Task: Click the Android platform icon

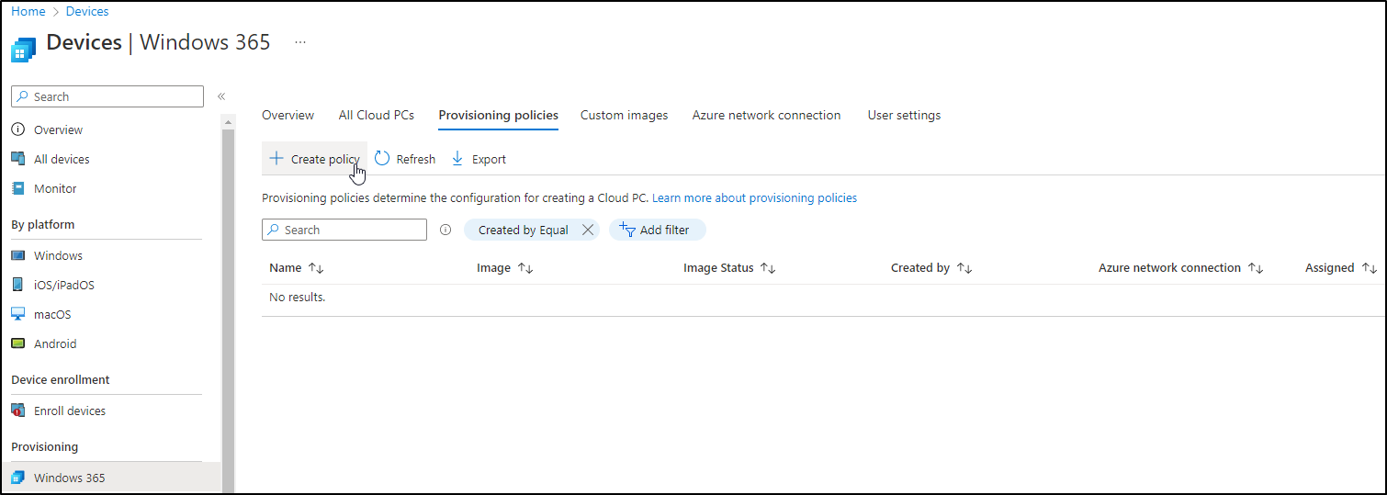Action: click(17, 343)
